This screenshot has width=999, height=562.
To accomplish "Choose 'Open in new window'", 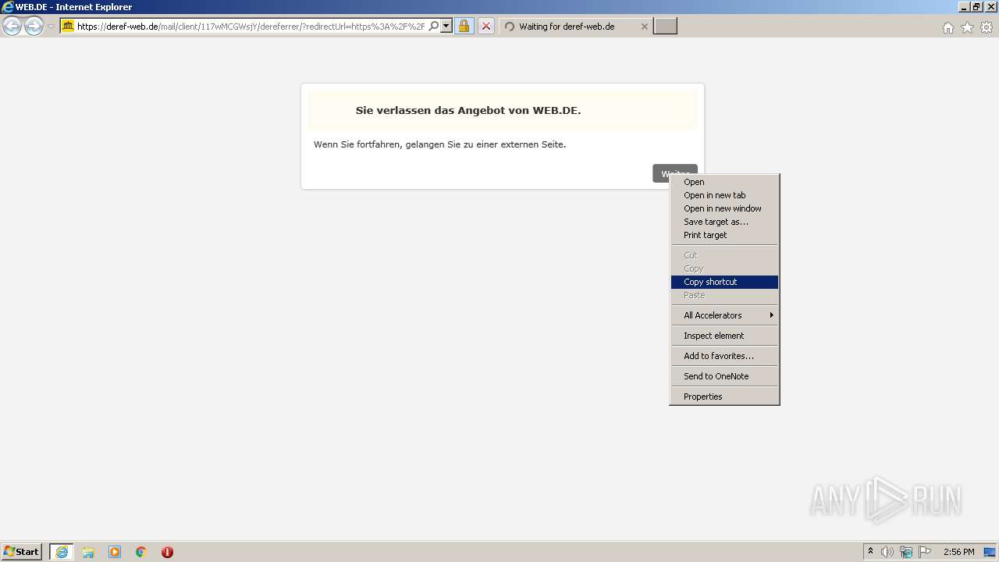I will pos(724,208).
